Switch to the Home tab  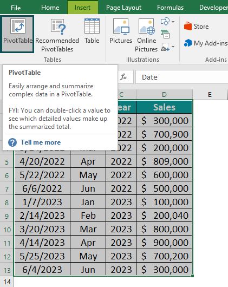[50, 8]
